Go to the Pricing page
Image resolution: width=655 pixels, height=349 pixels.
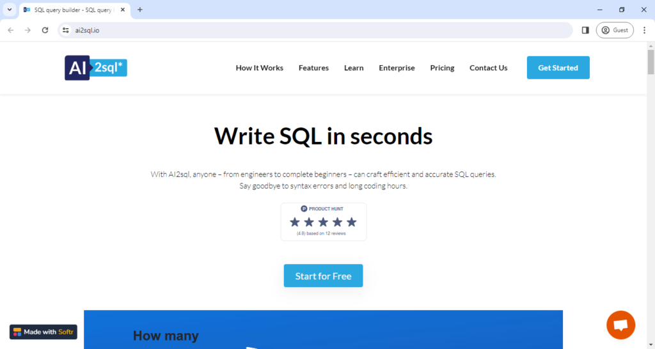(x=442, y=68)
